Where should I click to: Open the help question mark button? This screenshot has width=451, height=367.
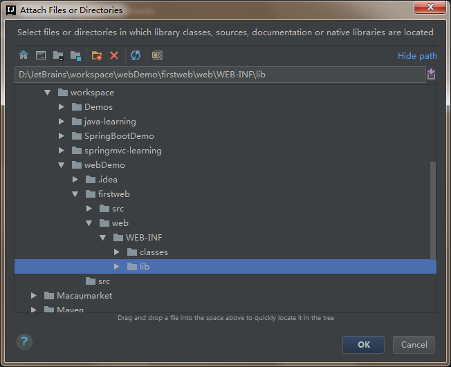coord(24,341)
